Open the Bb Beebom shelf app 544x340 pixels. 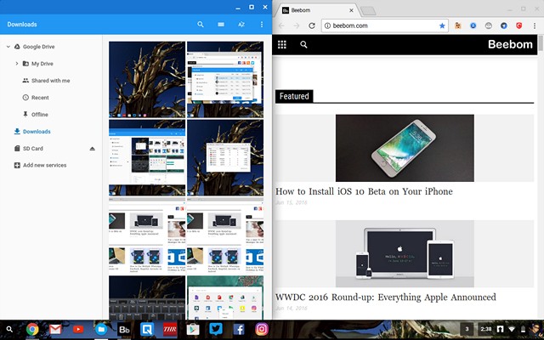click(124, 329)
